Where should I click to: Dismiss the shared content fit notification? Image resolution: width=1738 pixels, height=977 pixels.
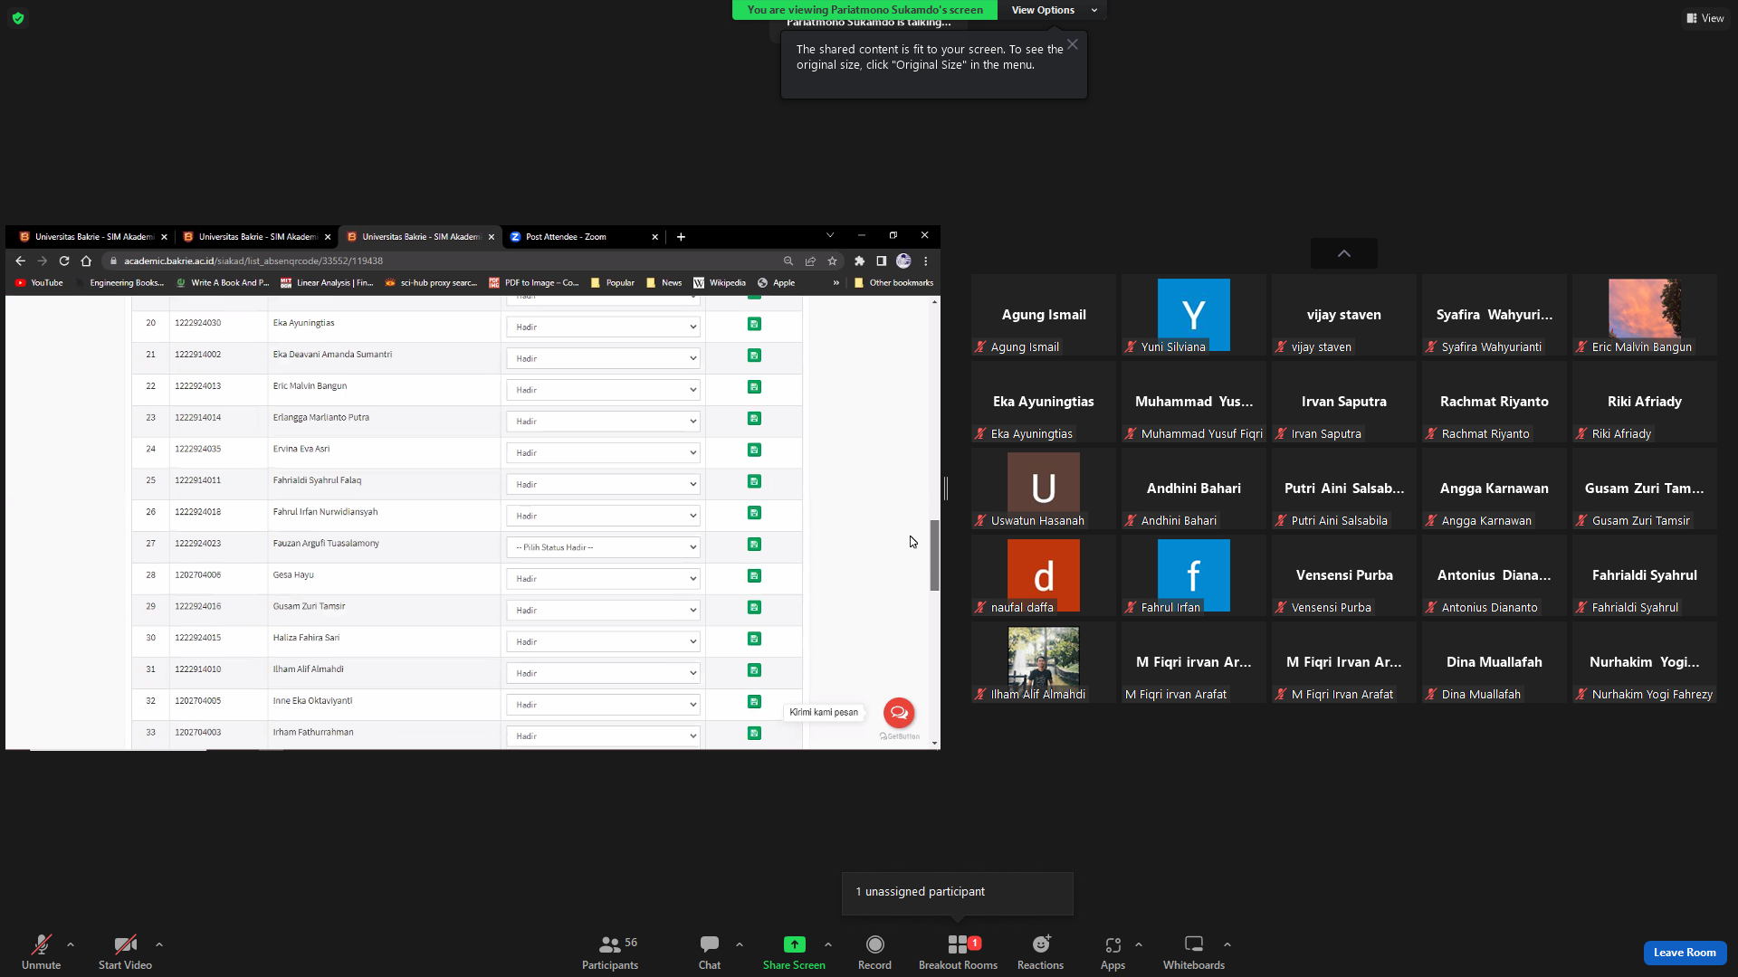[x=1073, y=44]
